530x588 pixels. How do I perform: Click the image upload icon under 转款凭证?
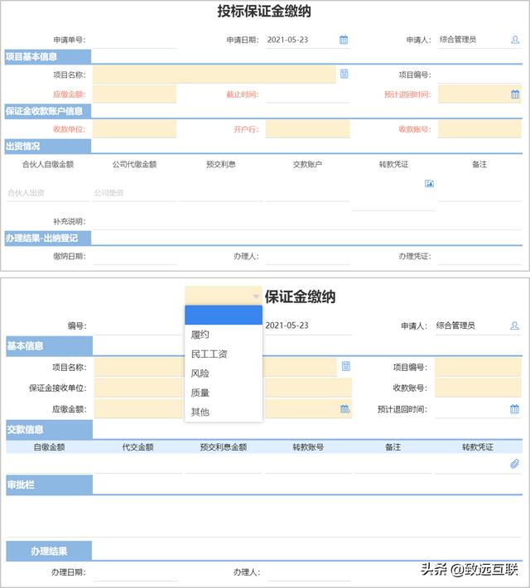coord(429,183)
